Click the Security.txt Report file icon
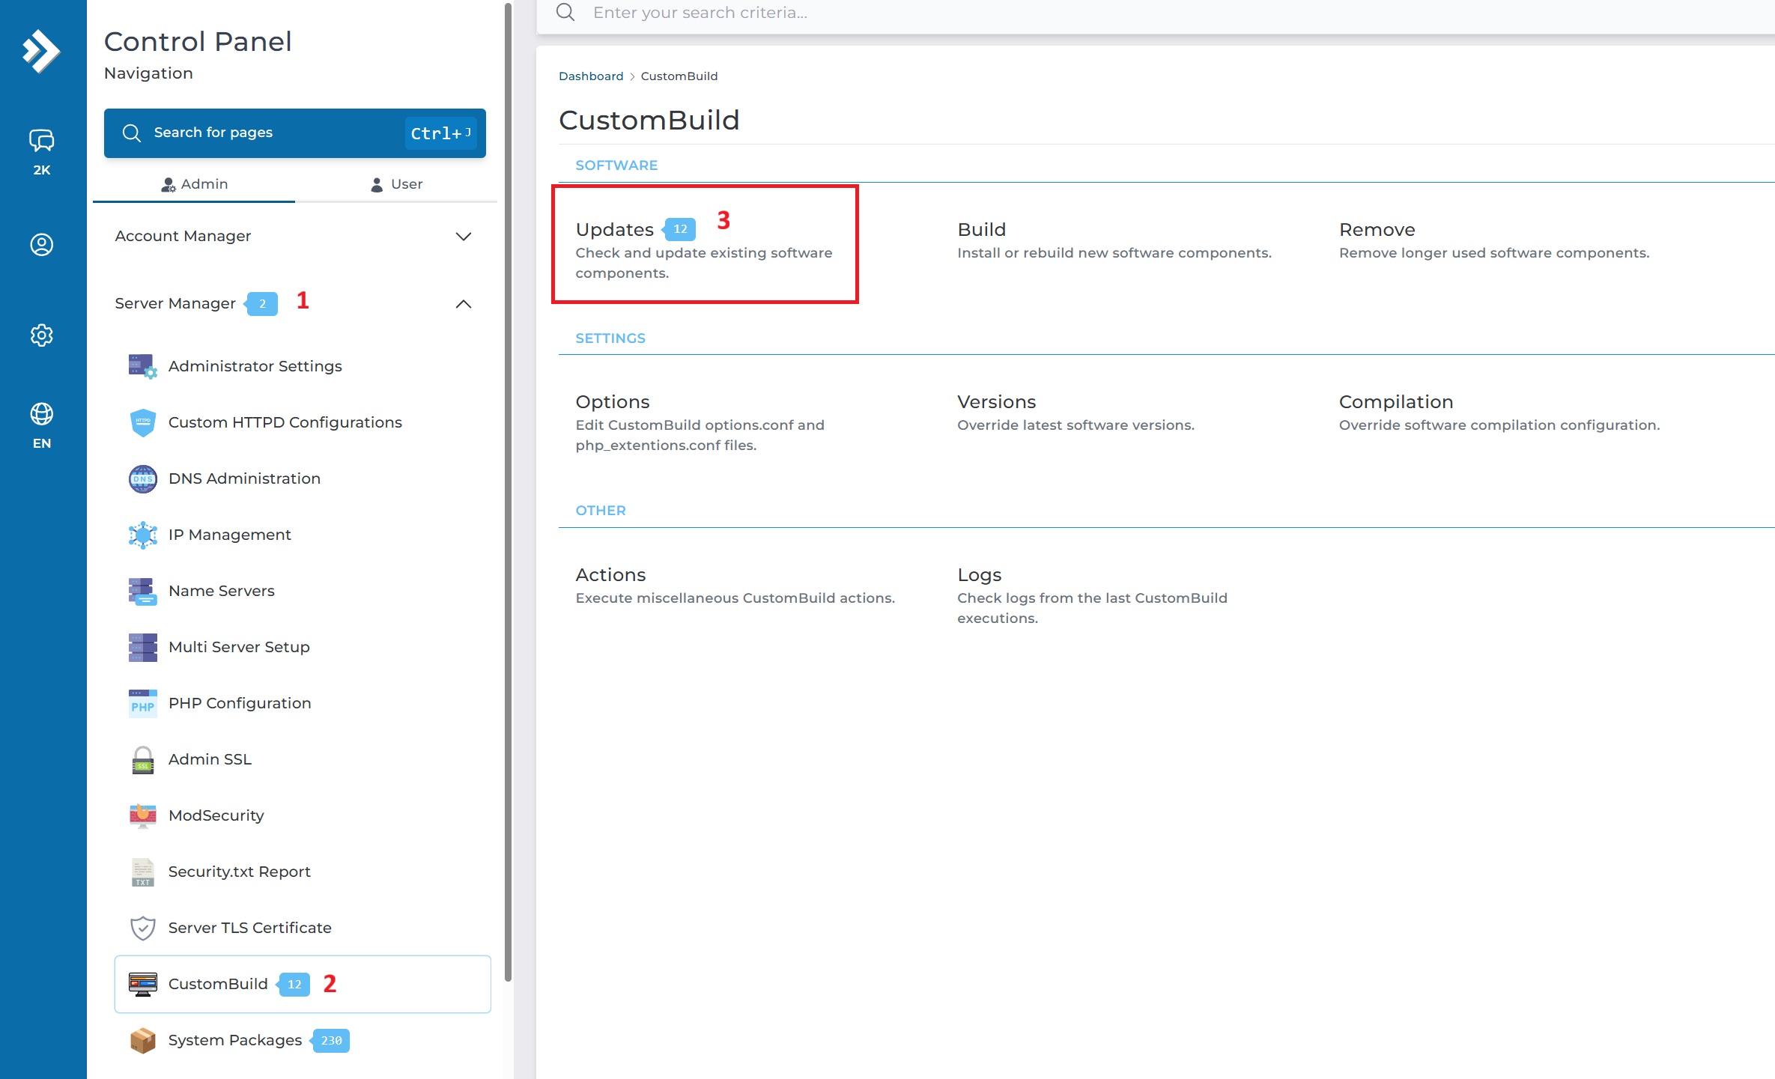The image size is (1775, 1079). [x=142, y=872]
